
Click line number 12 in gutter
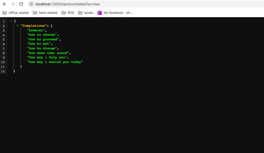tap(3, 71)
